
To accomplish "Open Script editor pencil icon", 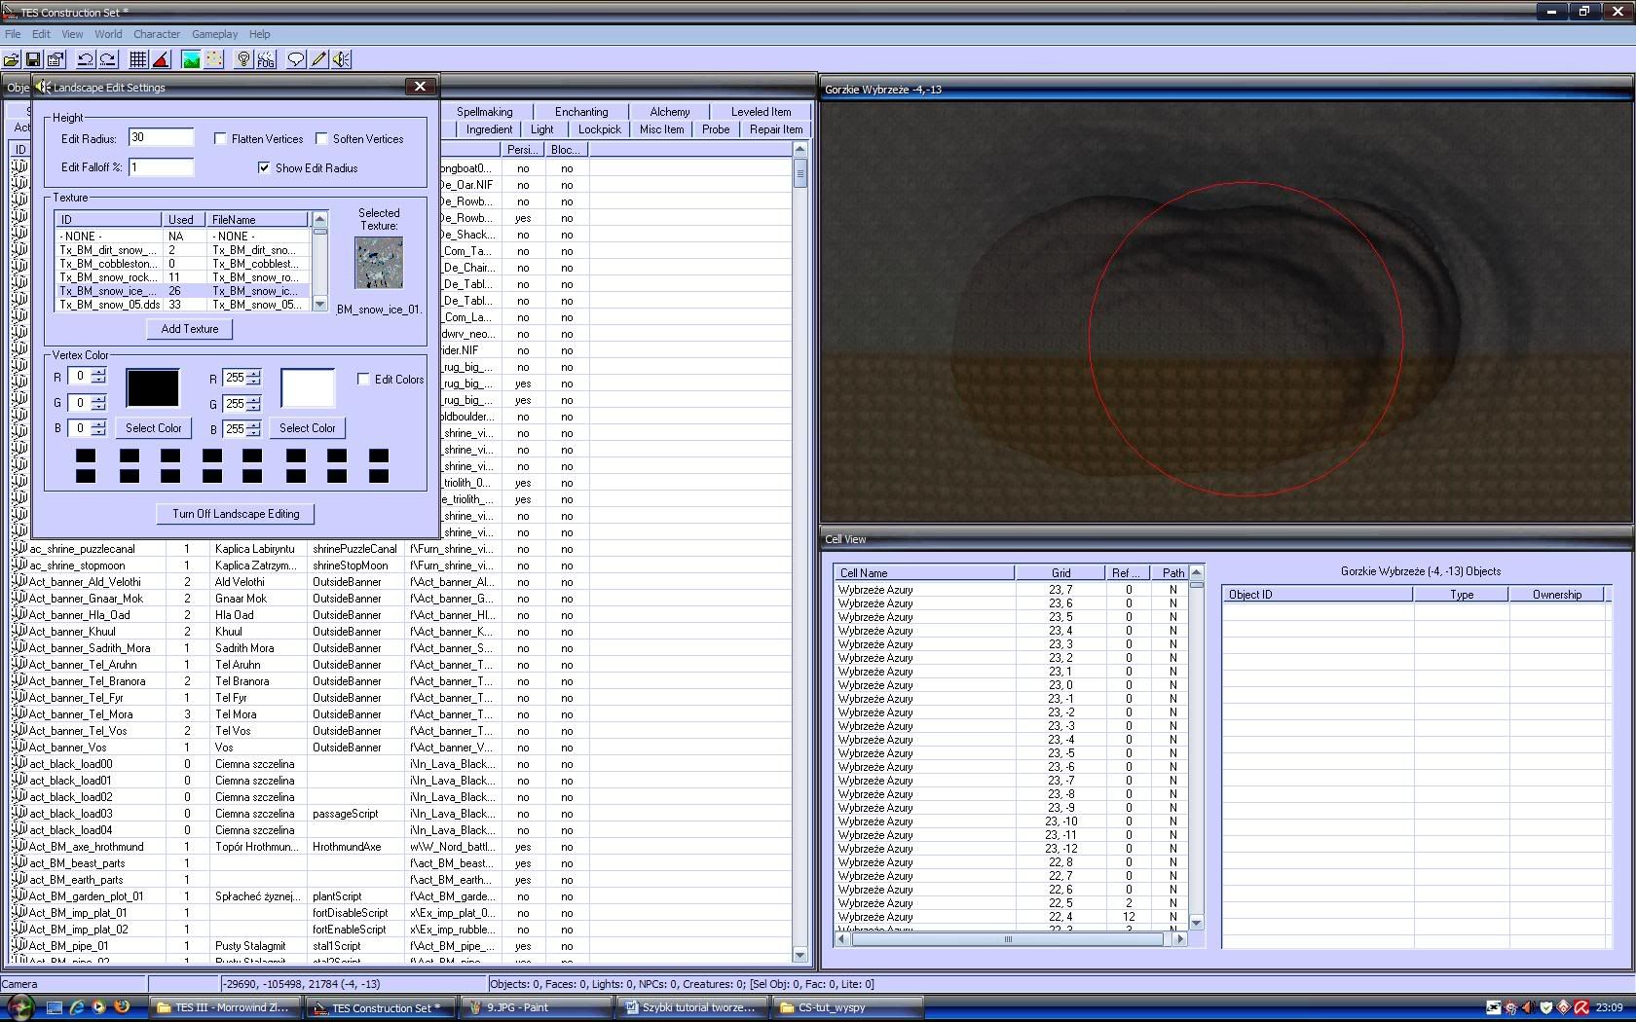I will point(318,59).
